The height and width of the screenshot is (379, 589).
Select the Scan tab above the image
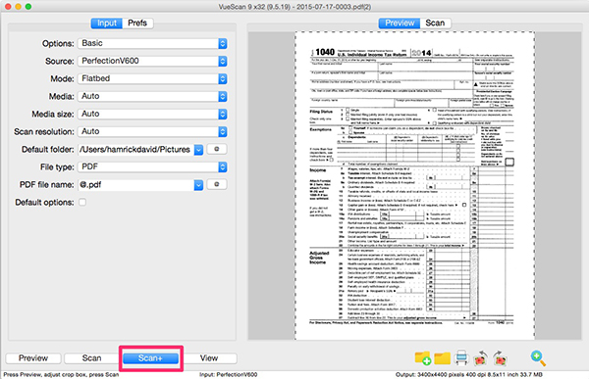(x=435, y=23)
